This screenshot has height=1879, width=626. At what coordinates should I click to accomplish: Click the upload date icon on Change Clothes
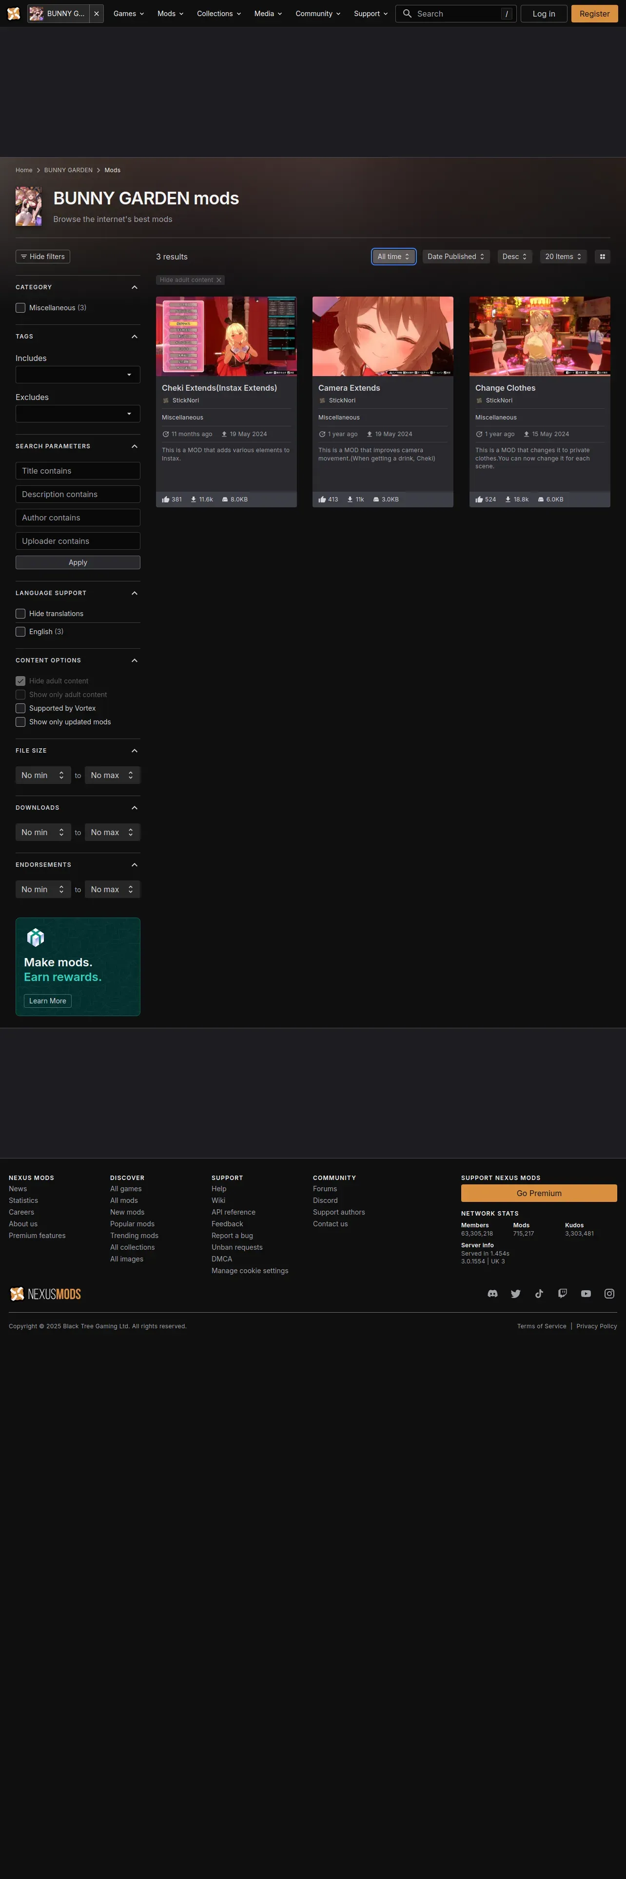[x=526, y=434]
